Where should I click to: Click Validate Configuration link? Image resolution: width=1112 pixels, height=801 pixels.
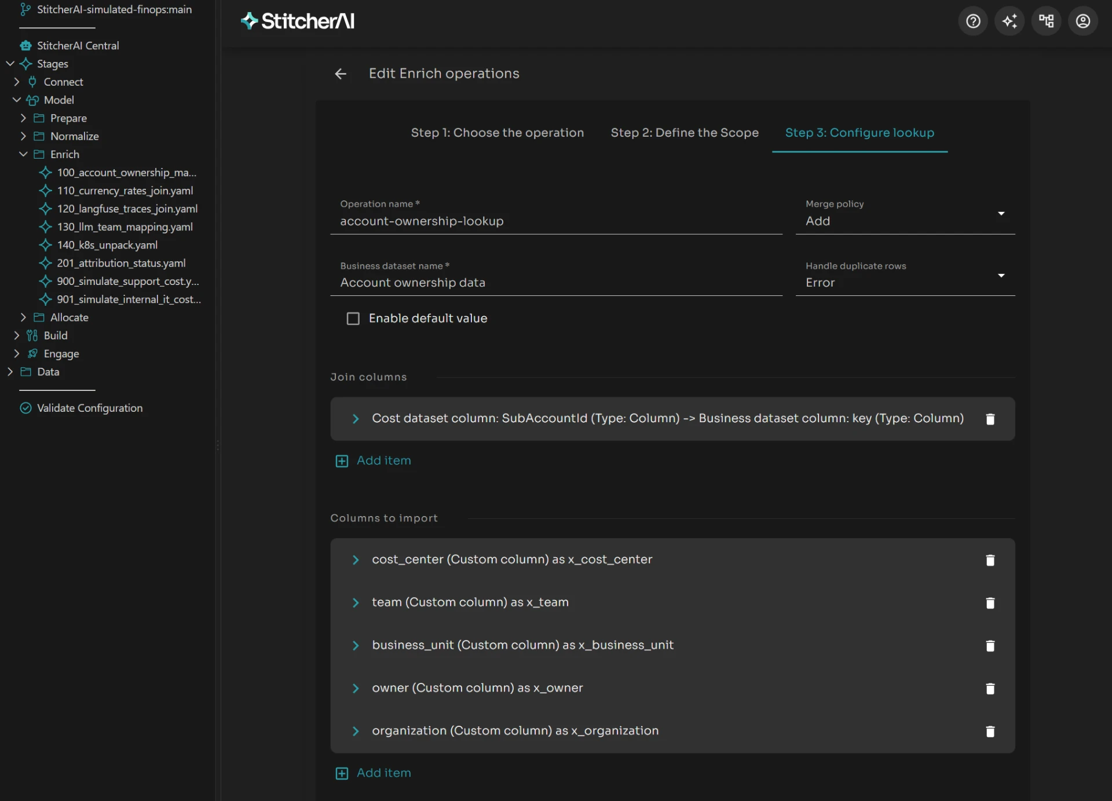[x=90, y=408]
